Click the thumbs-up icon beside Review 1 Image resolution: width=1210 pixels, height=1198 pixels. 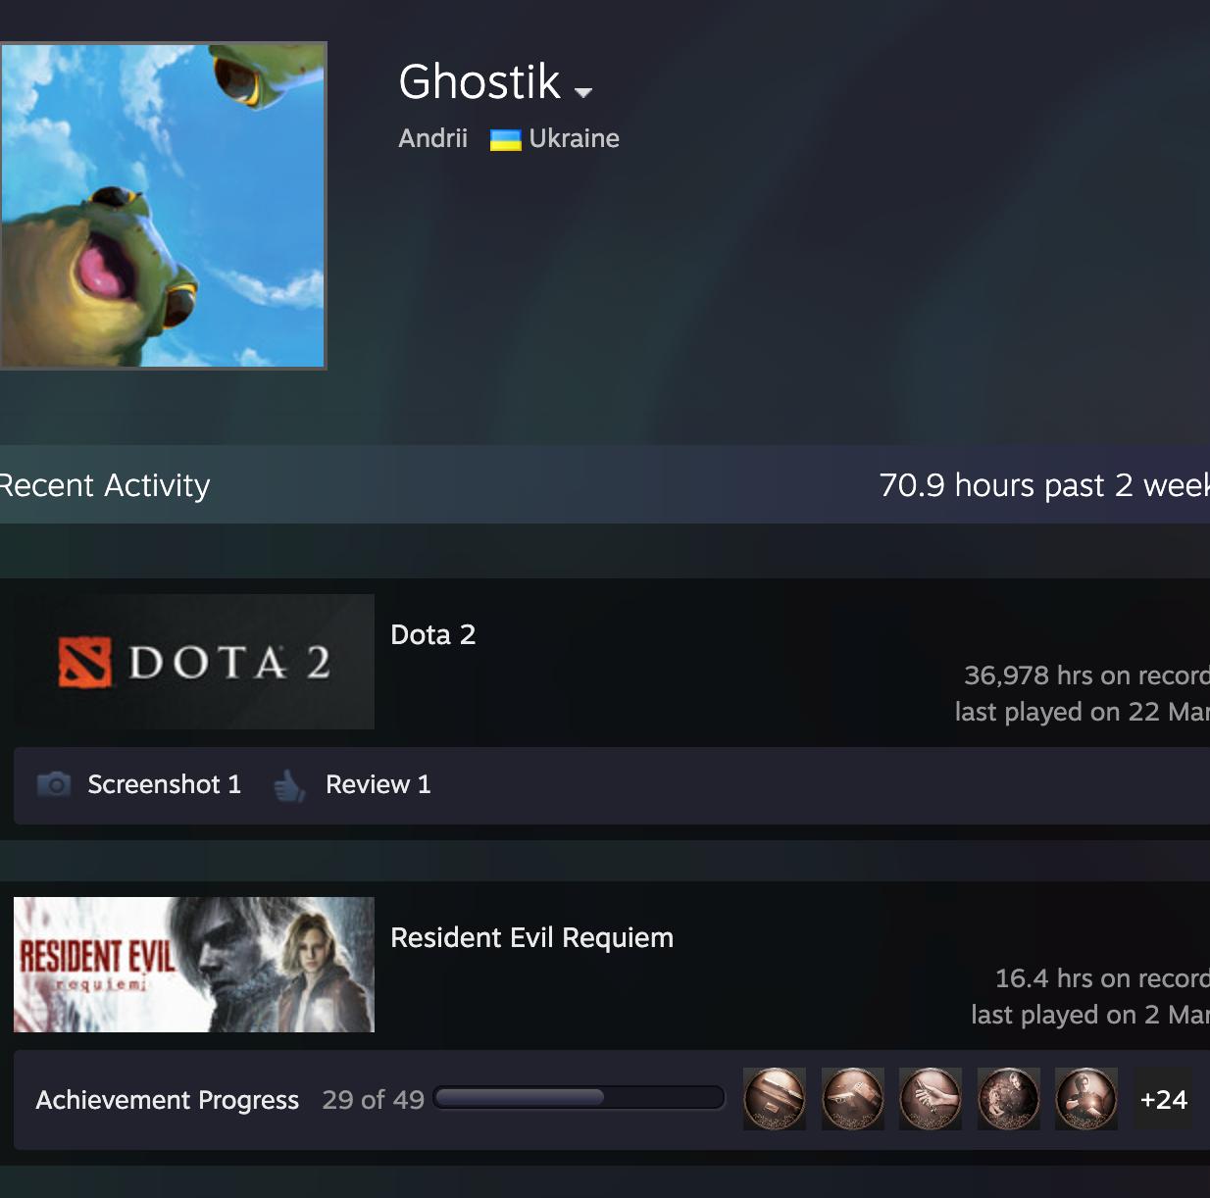tap(289, 784)
